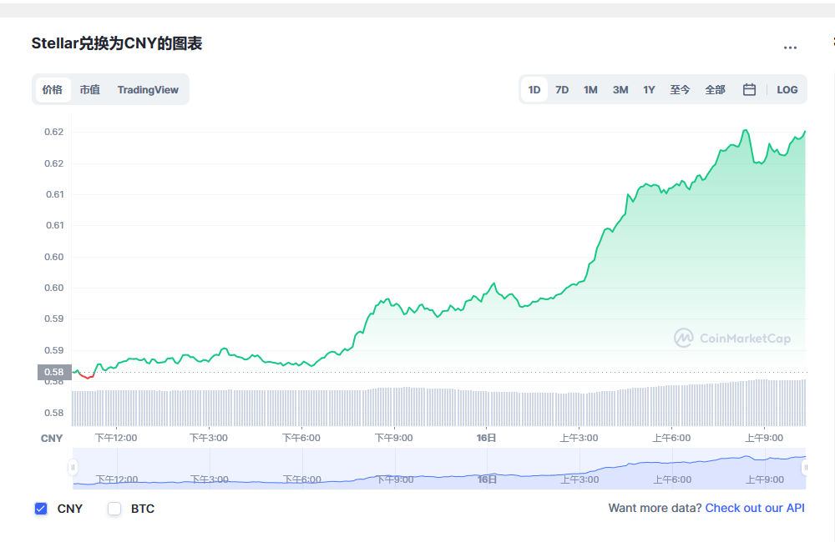This screenshot has height=542, width=835.
Task: Select the 至今 year-to-date range
Action: 680,89
